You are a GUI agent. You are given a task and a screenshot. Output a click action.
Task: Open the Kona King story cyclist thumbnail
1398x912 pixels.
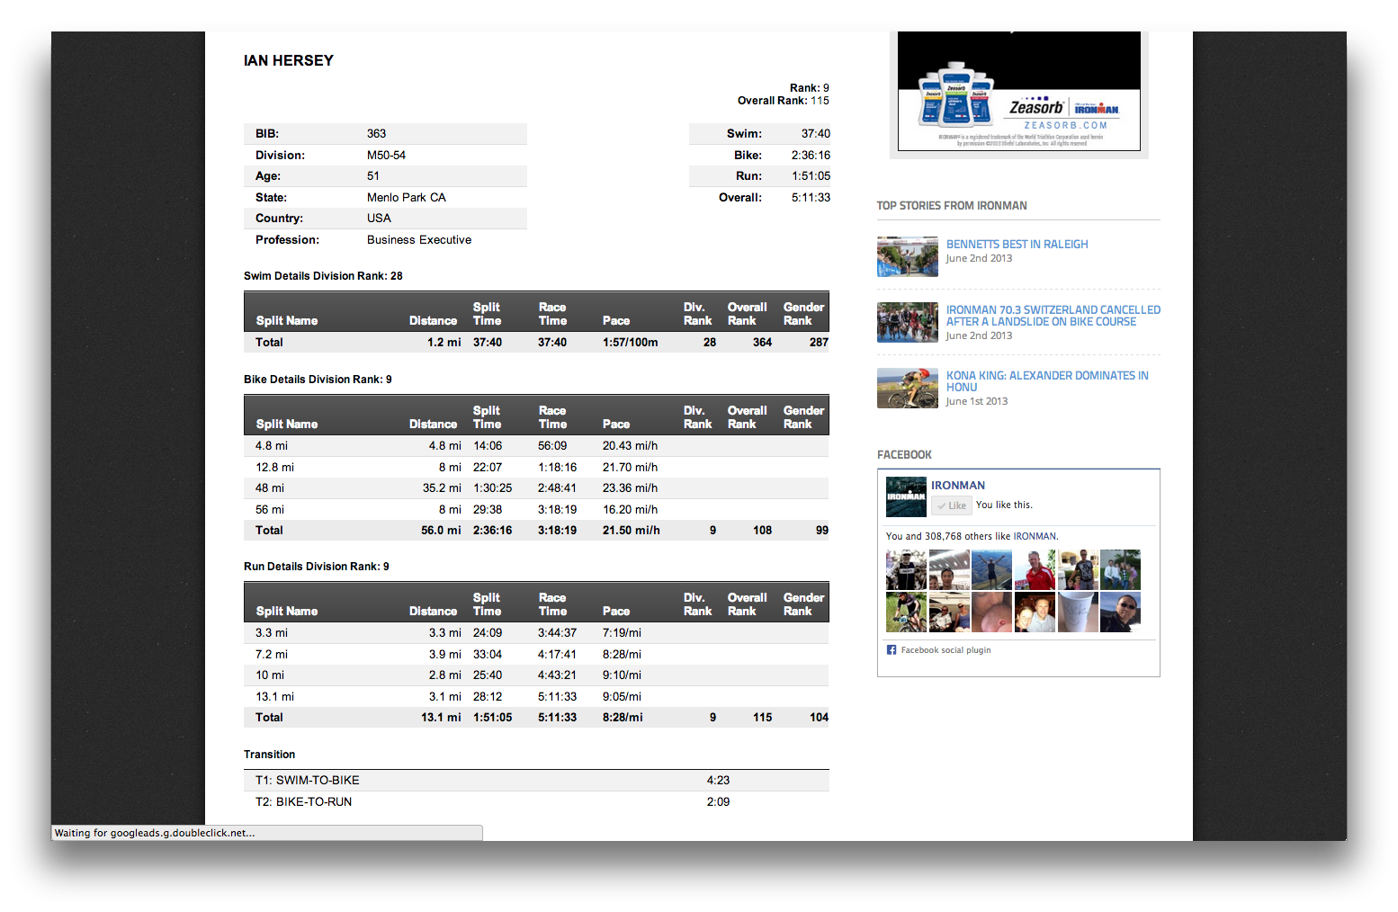tap(907, 388)
